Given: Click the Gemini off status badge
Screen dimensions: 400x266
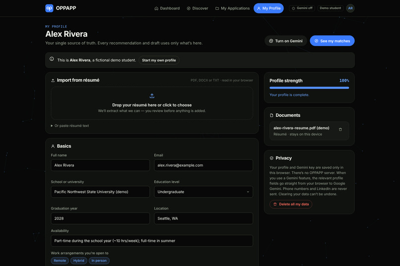Looking at the screenshot, I should [302, 8].
